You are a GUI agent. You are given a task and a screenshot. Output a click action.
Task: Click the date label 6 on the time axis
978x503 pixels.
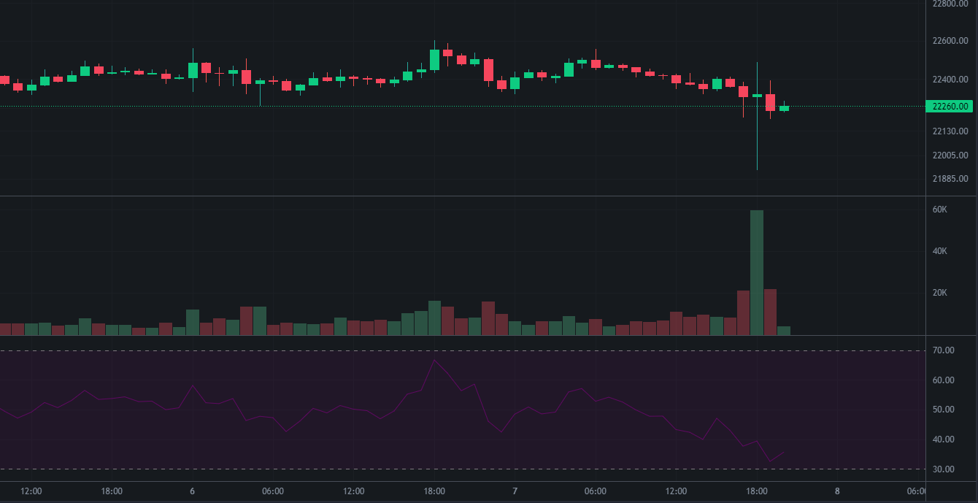pos(192,491)
